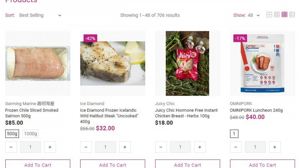Reduce OMNIPORK Luncheon quantity with minus

236,147
